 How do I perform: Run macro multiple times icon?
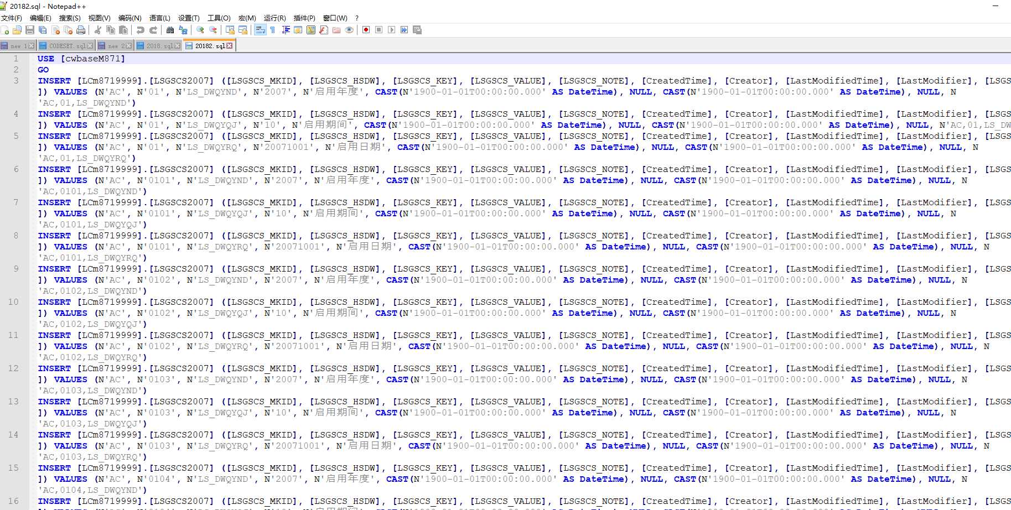tap(404, 30)
